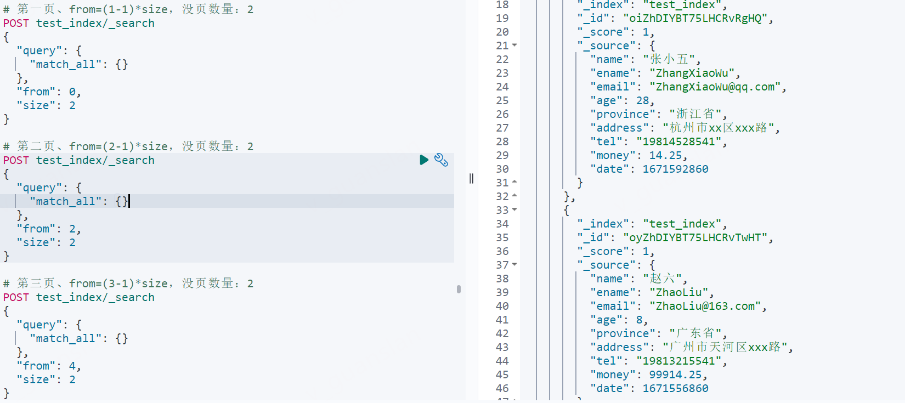Click the third page comment line

pos(128,283)
